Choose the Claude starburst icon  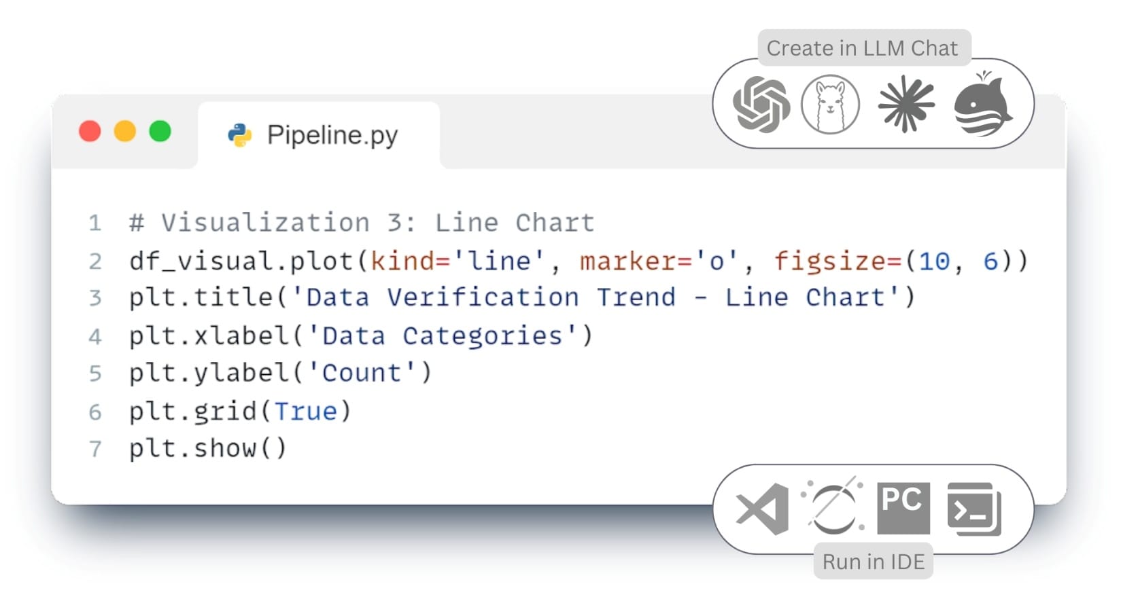[x=906, y=104]
